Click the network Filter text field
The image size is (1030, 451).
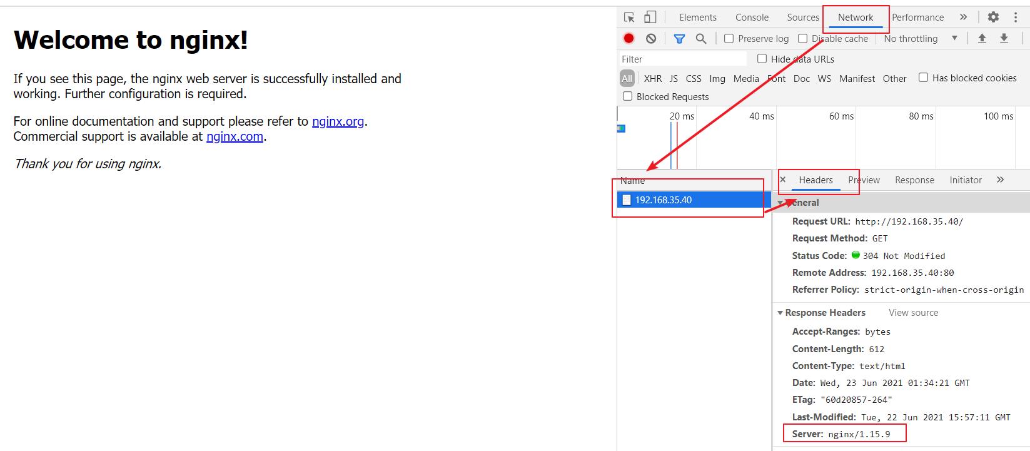point(682,59)
